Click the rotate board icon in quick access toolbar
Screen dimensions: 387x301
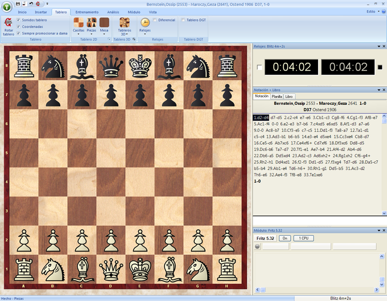38,4
